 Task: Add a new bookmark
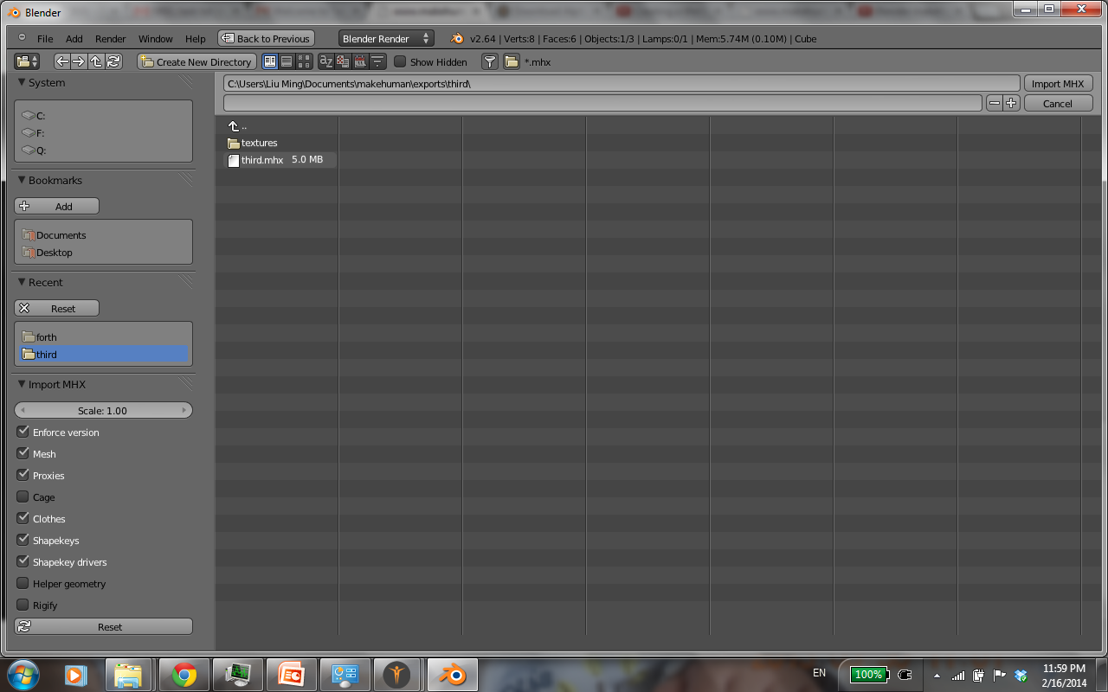[57, 206]
